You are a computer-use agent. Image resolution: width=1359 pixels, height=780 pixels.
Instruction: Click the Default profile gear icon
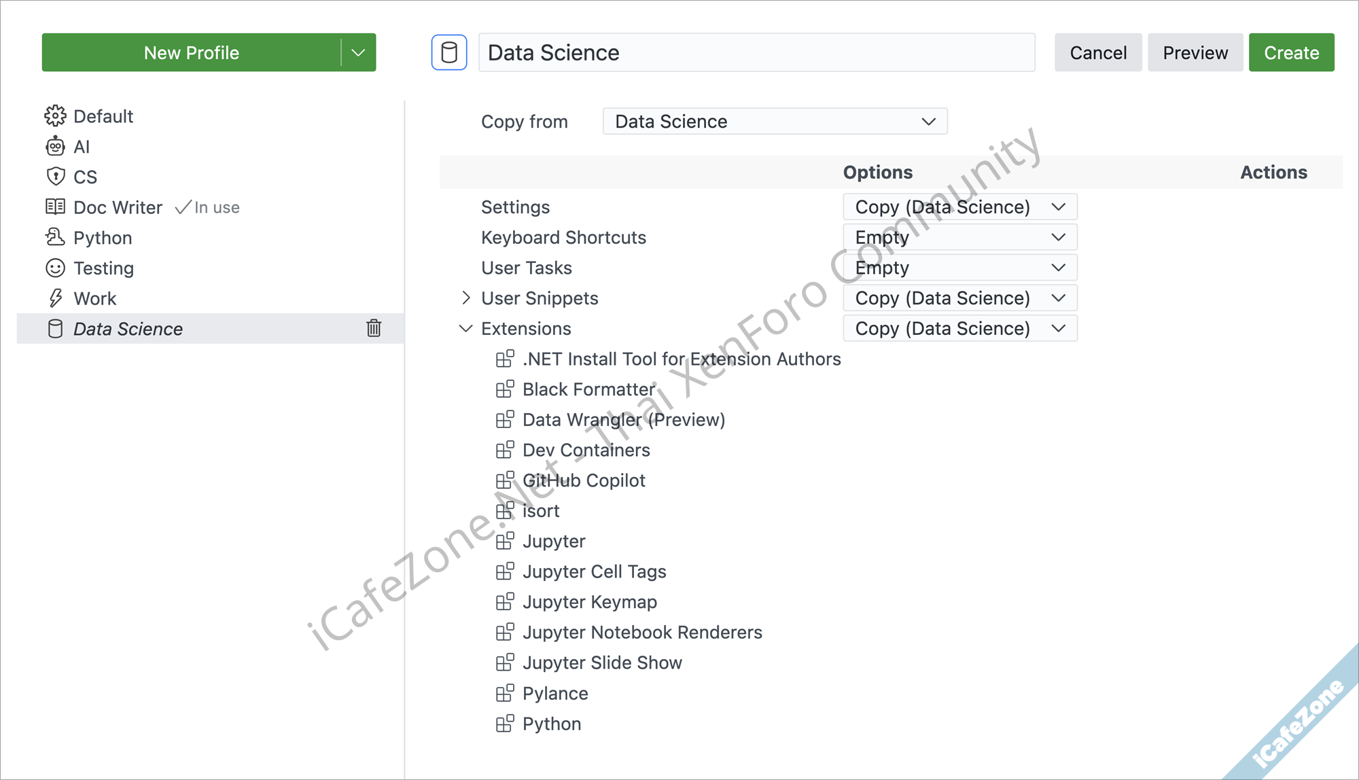(x=55, y=116)
